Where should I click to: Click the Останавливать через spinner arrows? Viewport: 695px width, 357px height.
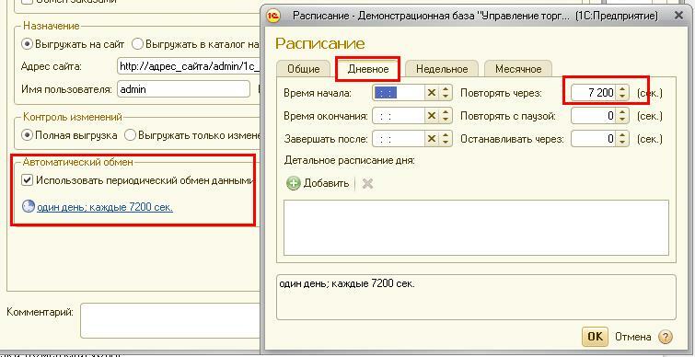tap(623, 139)
